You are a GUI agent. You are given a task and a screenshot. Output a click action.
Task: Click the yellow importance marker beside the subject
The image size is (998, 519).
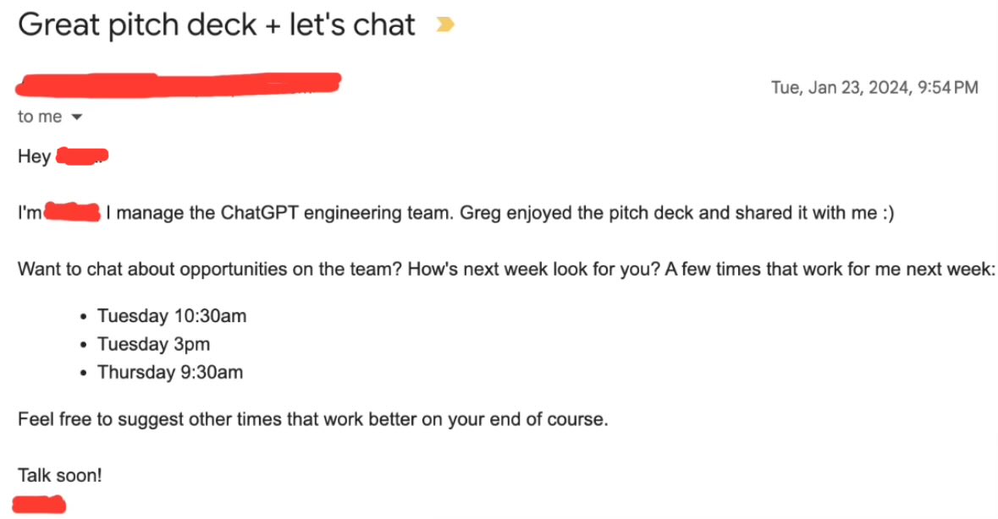click(x=445, y=25)
